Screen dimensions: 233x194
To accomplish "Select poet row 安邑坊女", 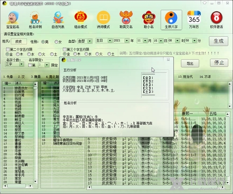I will point(18,88).
